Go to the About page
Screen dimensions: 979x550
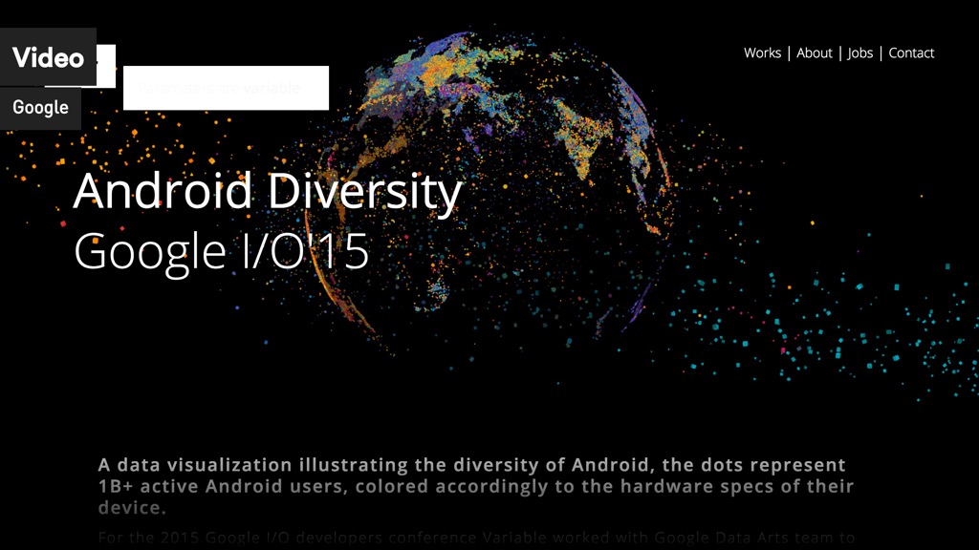(x=815, y=53)
